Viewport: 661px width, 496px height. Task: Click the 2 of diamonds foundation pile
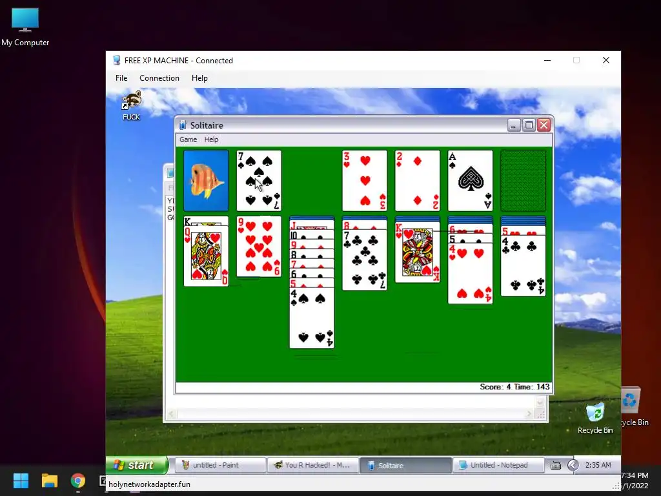[418, 181]
